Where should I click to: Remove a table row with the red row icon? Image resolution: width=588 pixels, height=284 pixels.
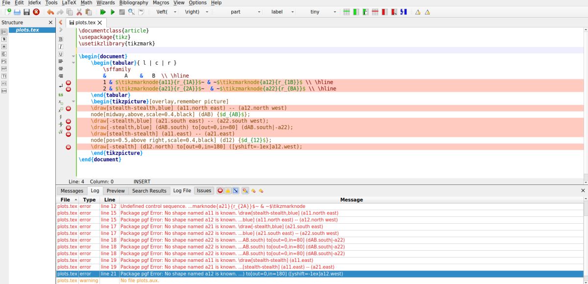[375, 12]
